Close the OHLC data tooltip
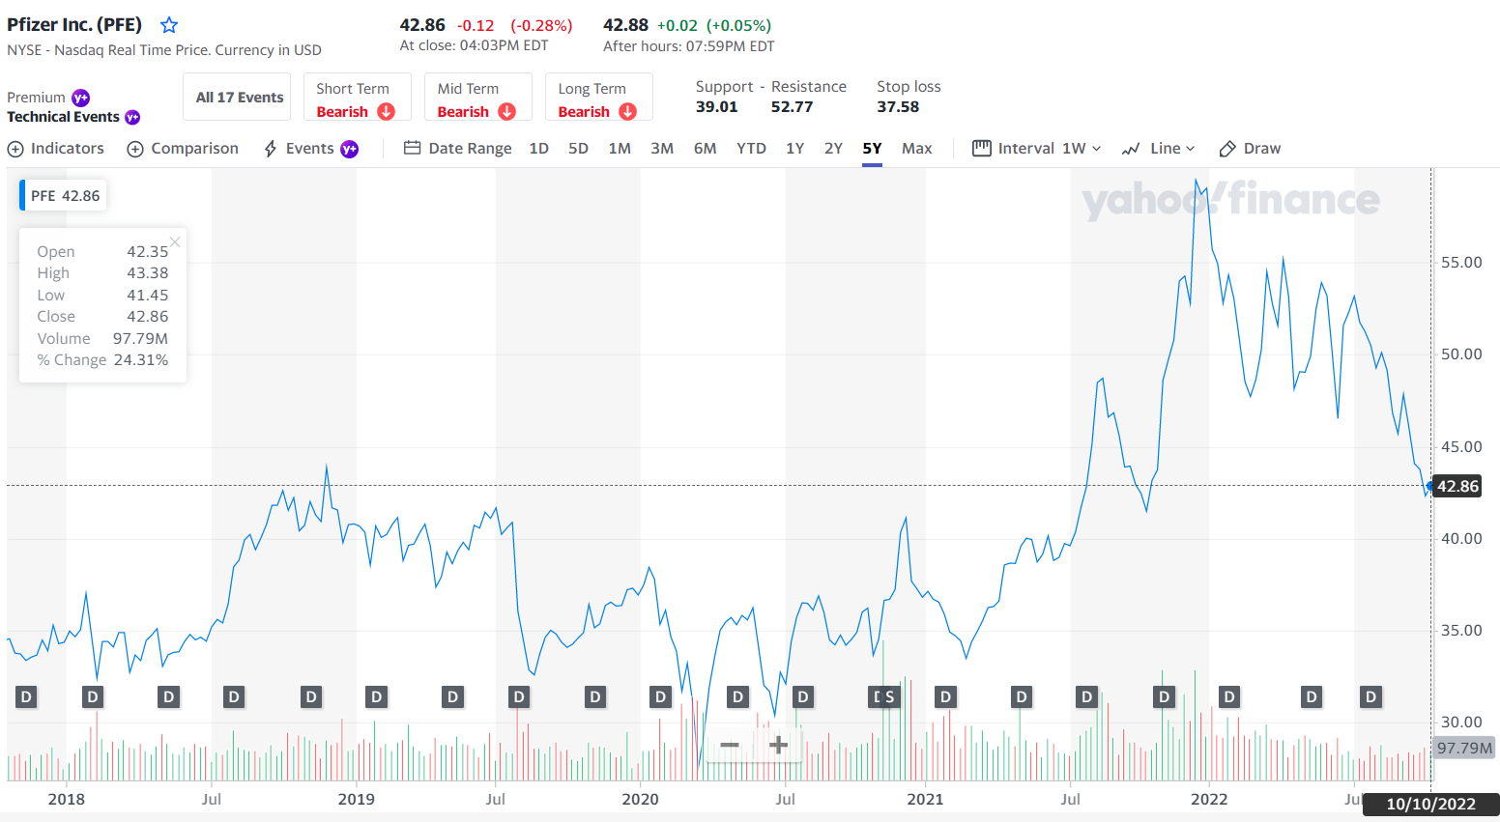The image size is (1500, 822). (x=175, y=241)
